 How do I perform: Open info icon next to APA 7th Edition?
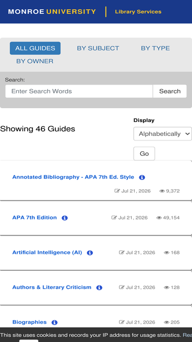65,218
